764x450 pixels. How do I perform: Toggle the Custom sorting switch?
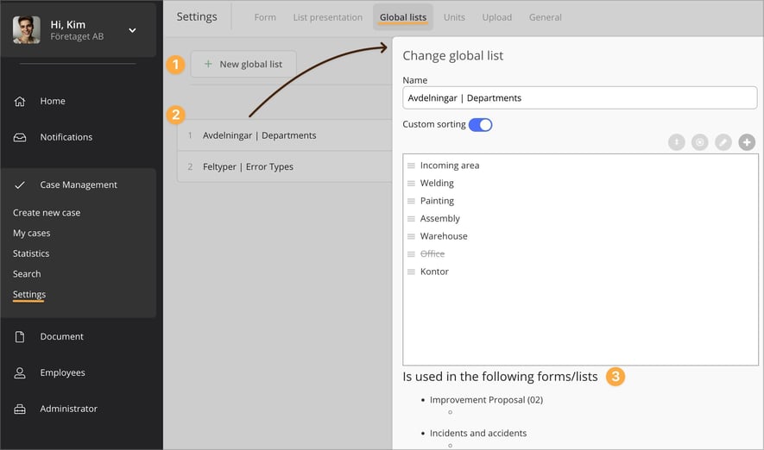(x=480, y=125)
